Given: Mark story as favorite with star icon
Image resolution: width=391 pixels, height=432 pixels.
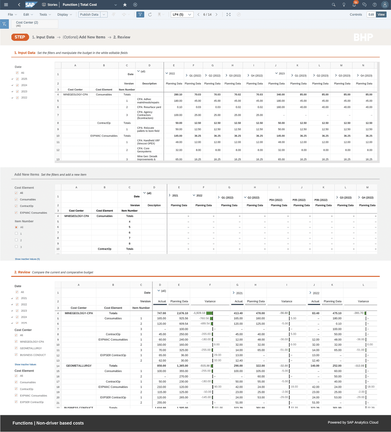Looking at the screenshot, I should 125,5.
